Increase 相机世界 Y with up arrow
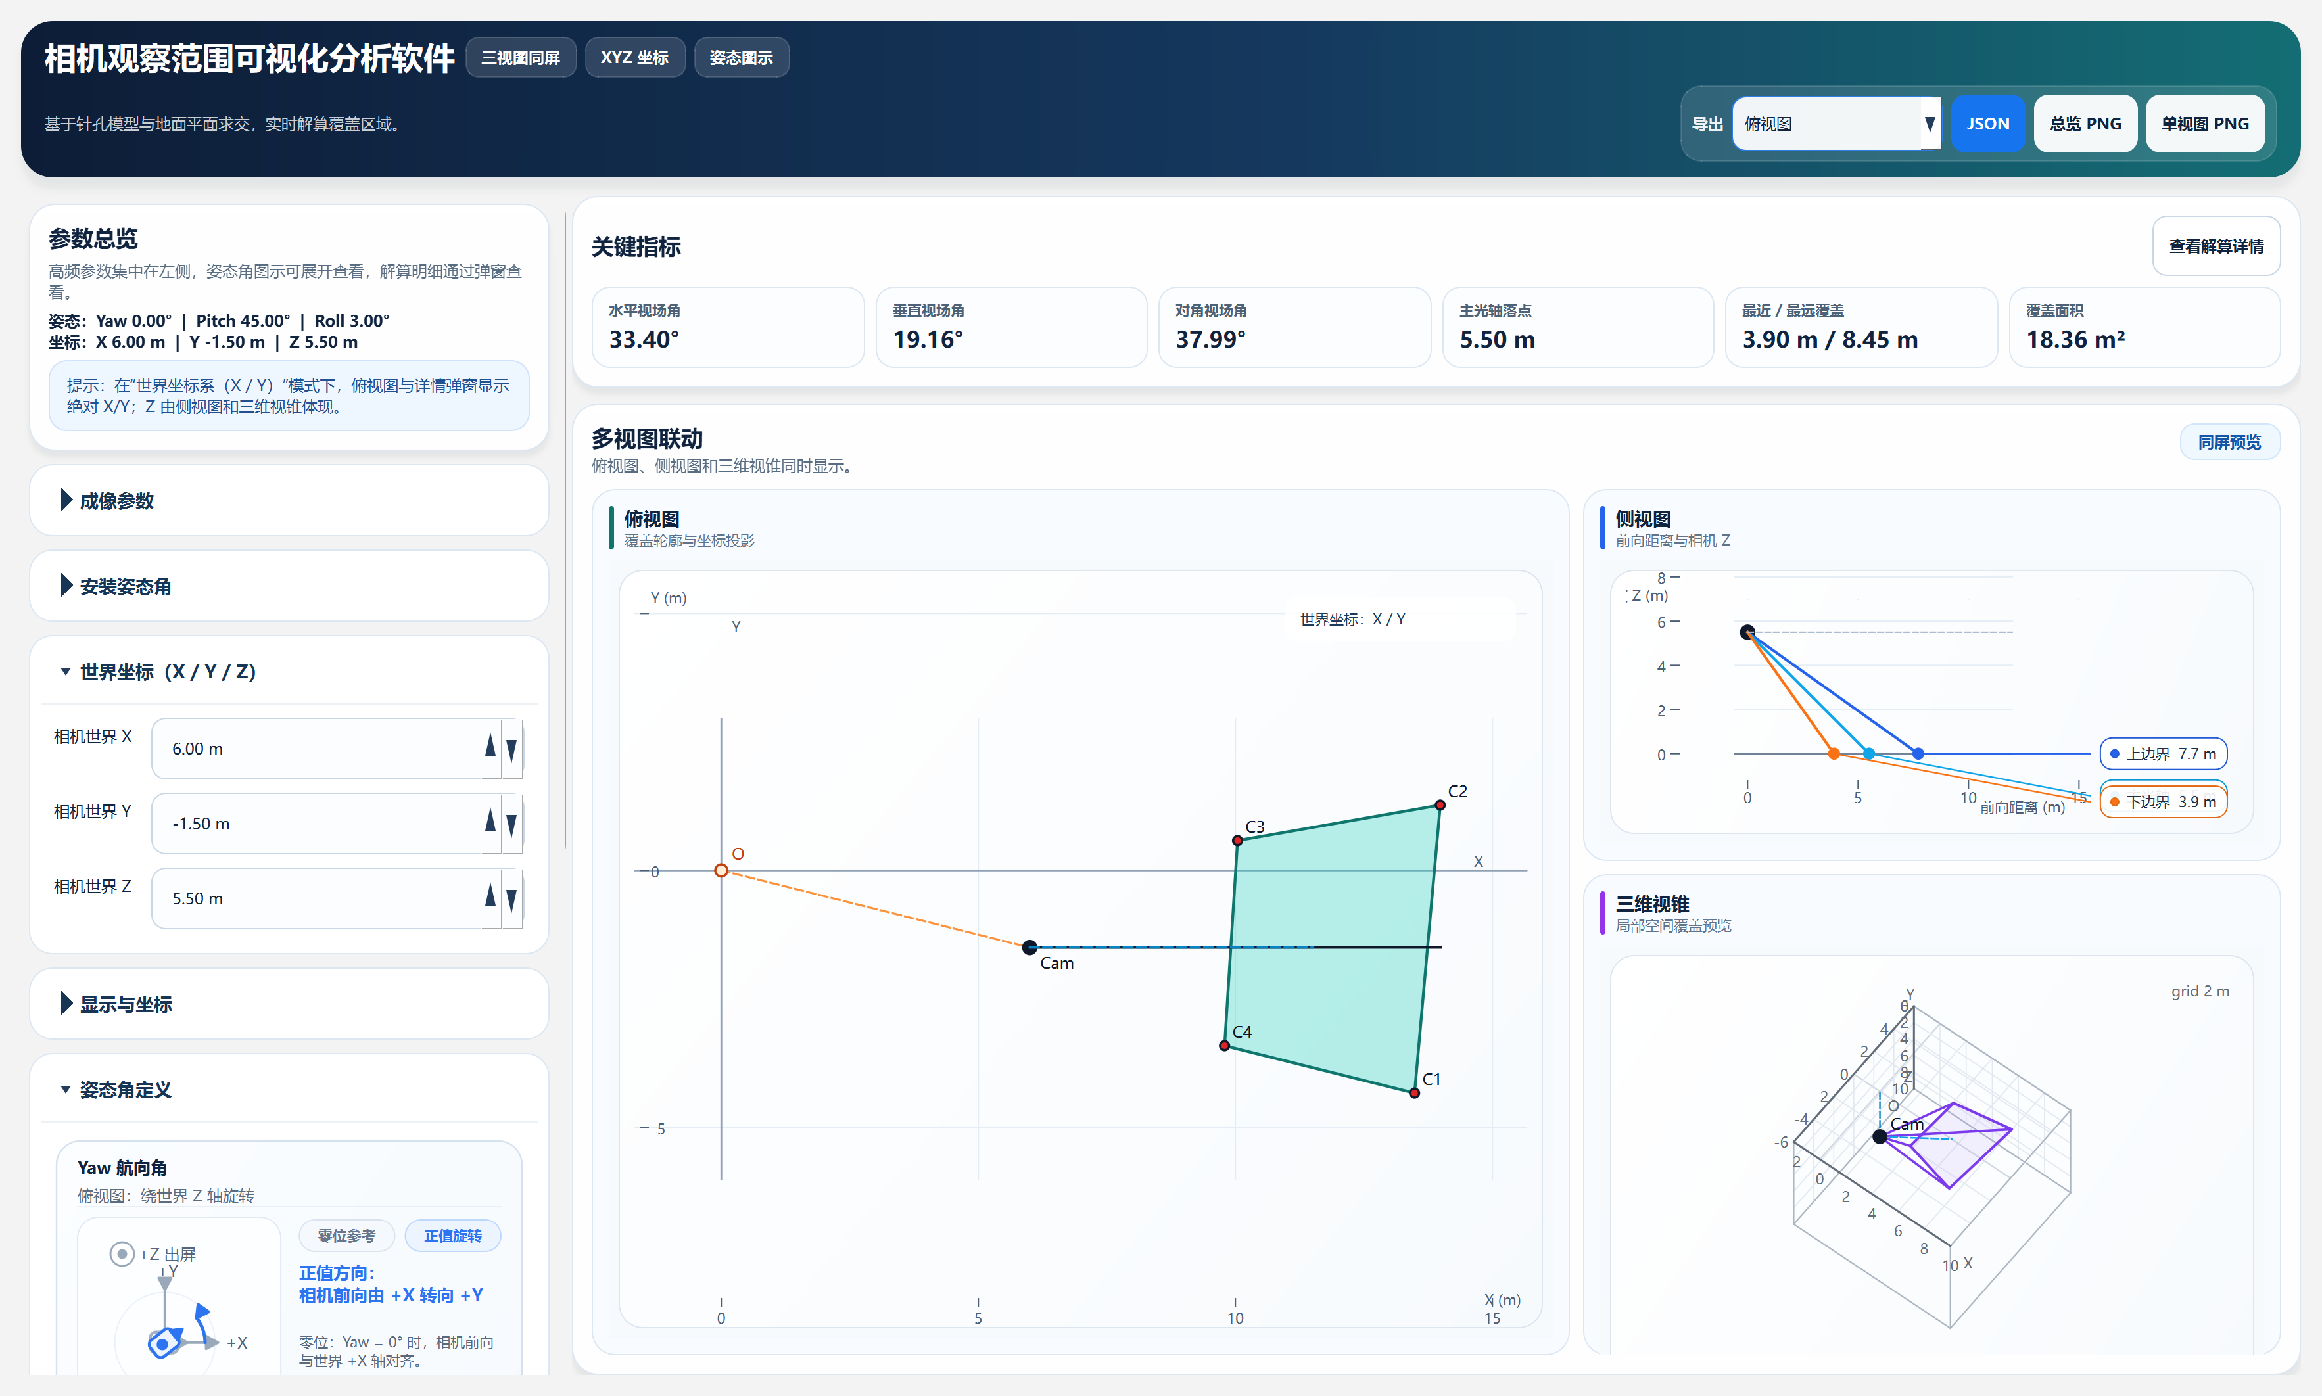The height and width of the screenshot is (1396, 2322). click(490, 821)
